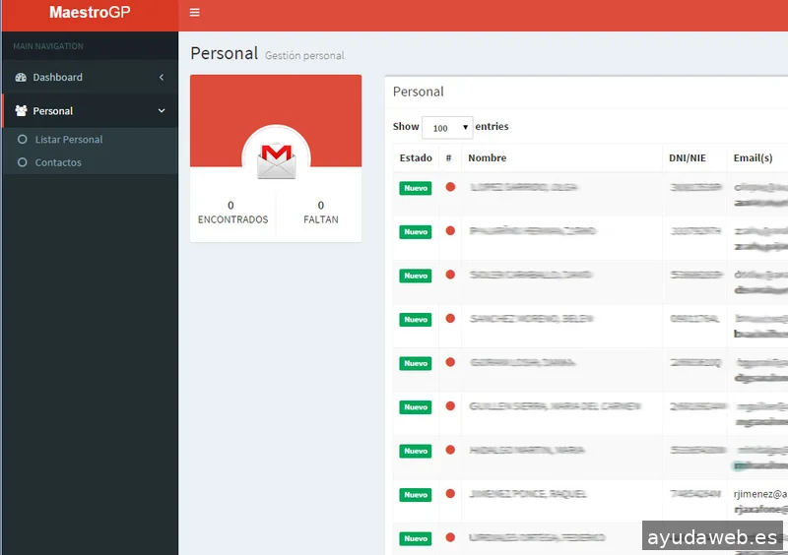Click the hamburger sidebar toggle icon
The height and width of the screenshot is (555, 788).
[x=194, y=13]
